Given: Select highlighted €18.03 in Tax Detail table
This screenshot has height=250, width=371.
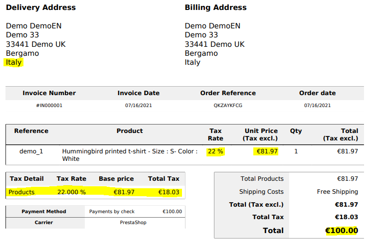Looking at the screenshot, I should point(169,192).
